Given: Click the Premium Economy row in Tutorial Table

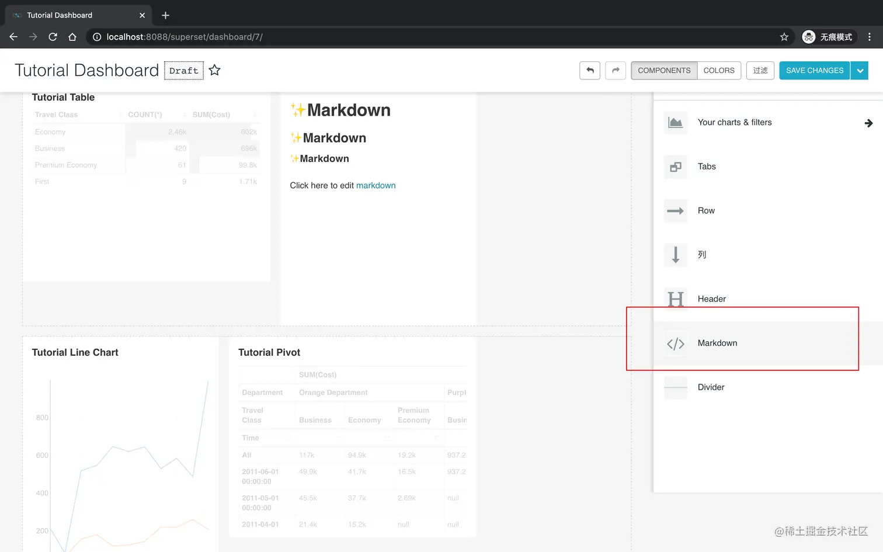Looking at the screenshot, I should pos(146,165).
